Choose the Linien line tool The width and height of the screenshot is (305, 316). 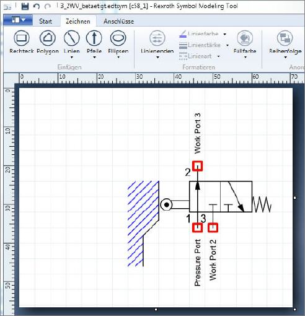coord(72,44)
